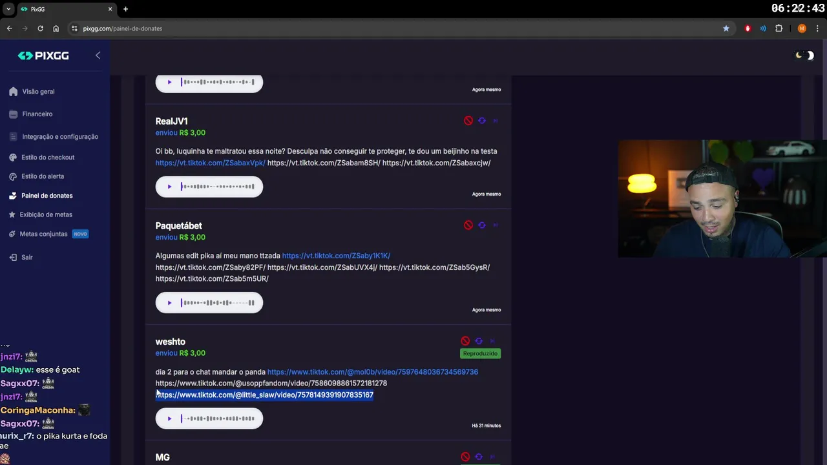Click the Há 31 minutos timestamp

click(x=486, y=426)
